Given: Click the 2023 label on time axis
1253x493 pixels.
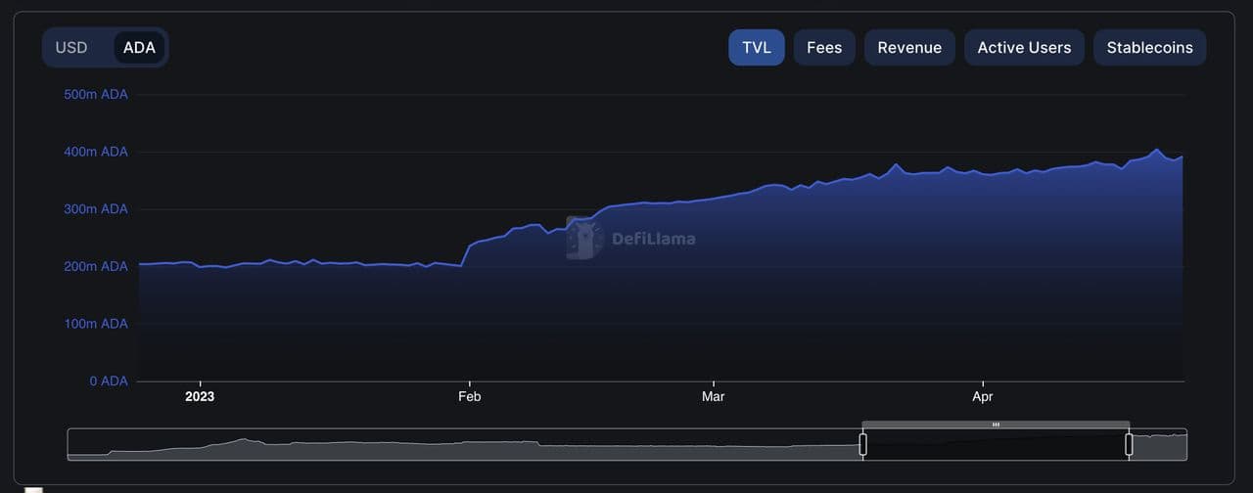Looking at the screenshot, I should [x=200, y=396].
